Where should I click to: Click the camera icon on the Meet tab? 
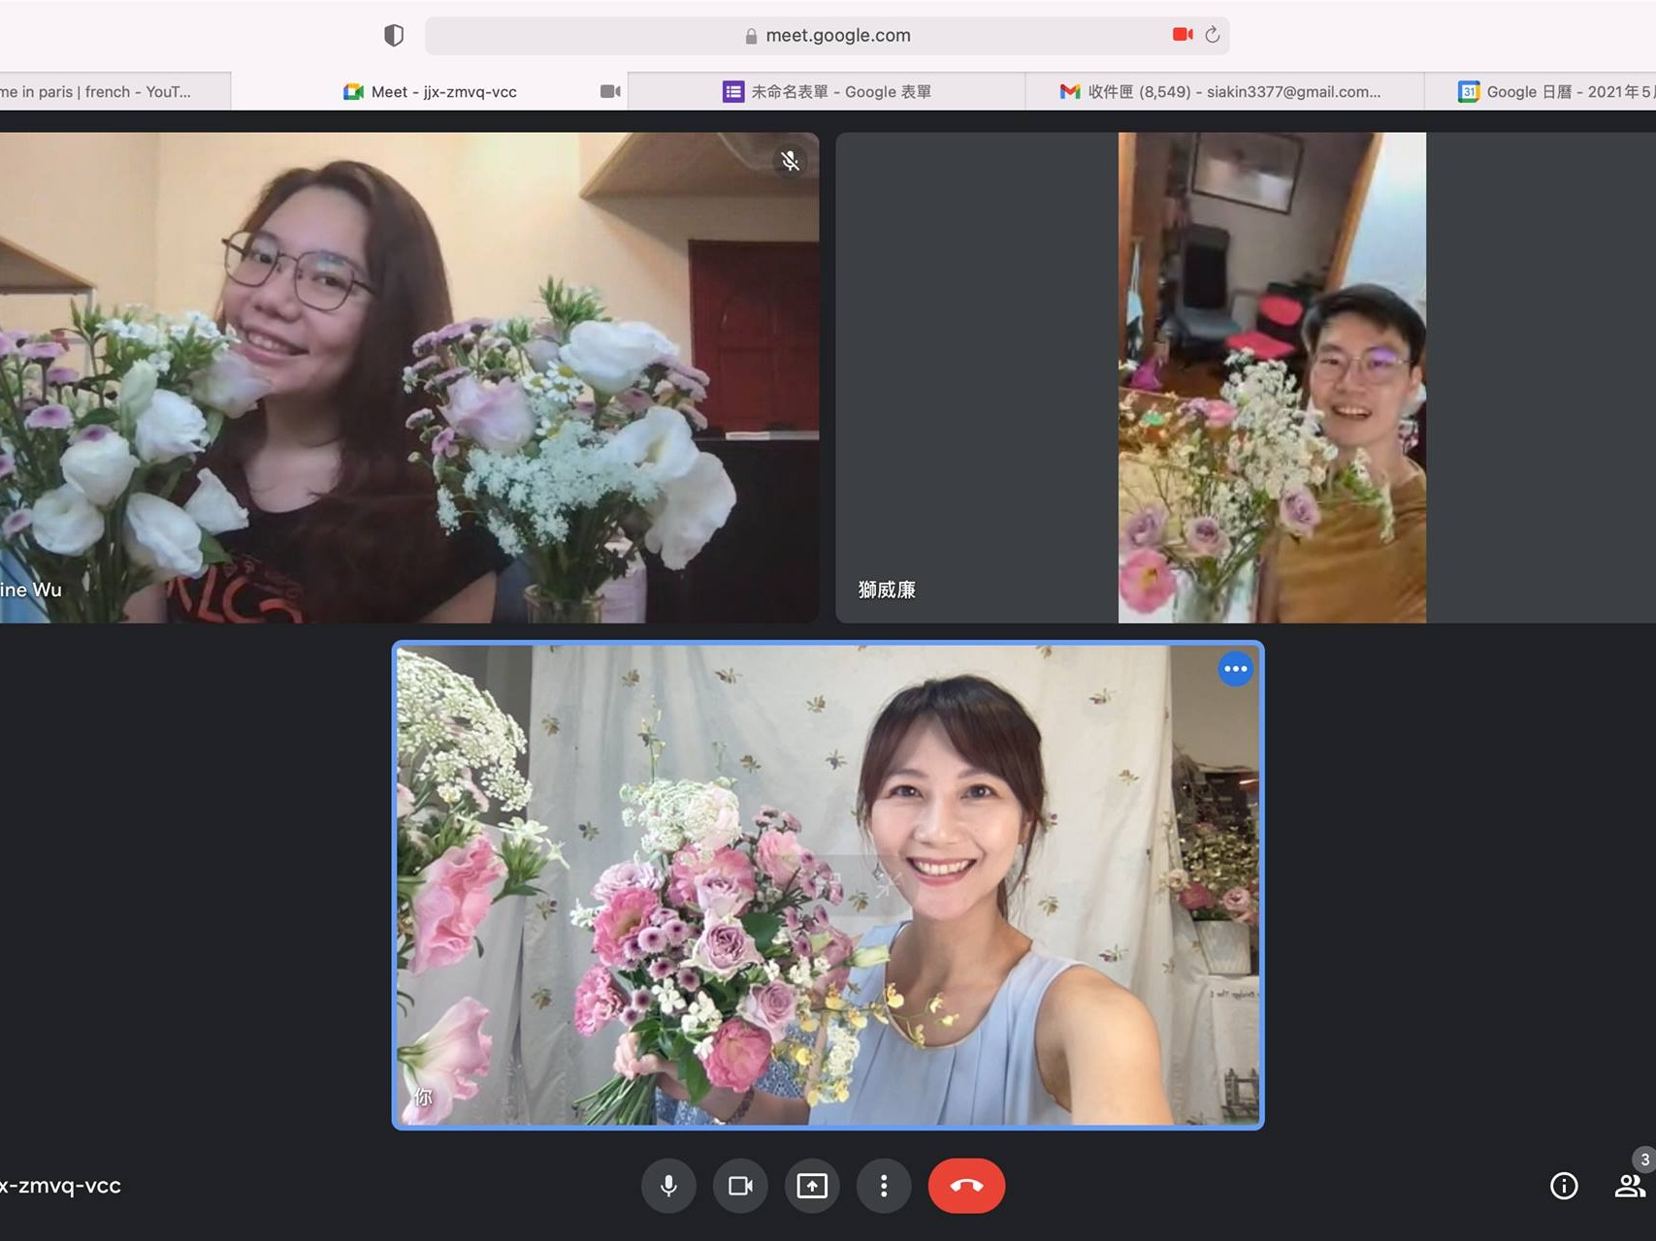tap(610, 90)
